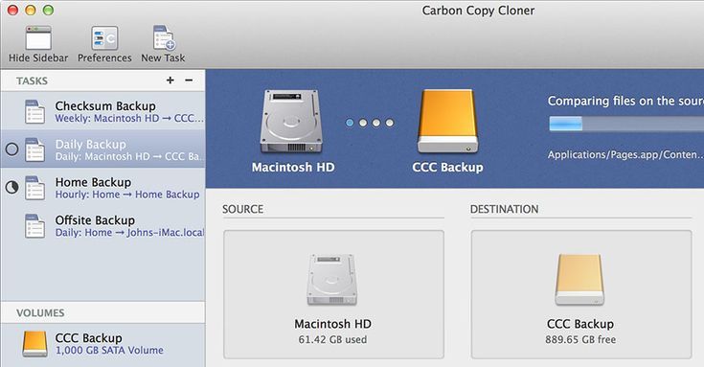Select the Checksum Backup task title
Viewport: 704px width, 367px height.
pyautogui.click(x=105, y=106)
